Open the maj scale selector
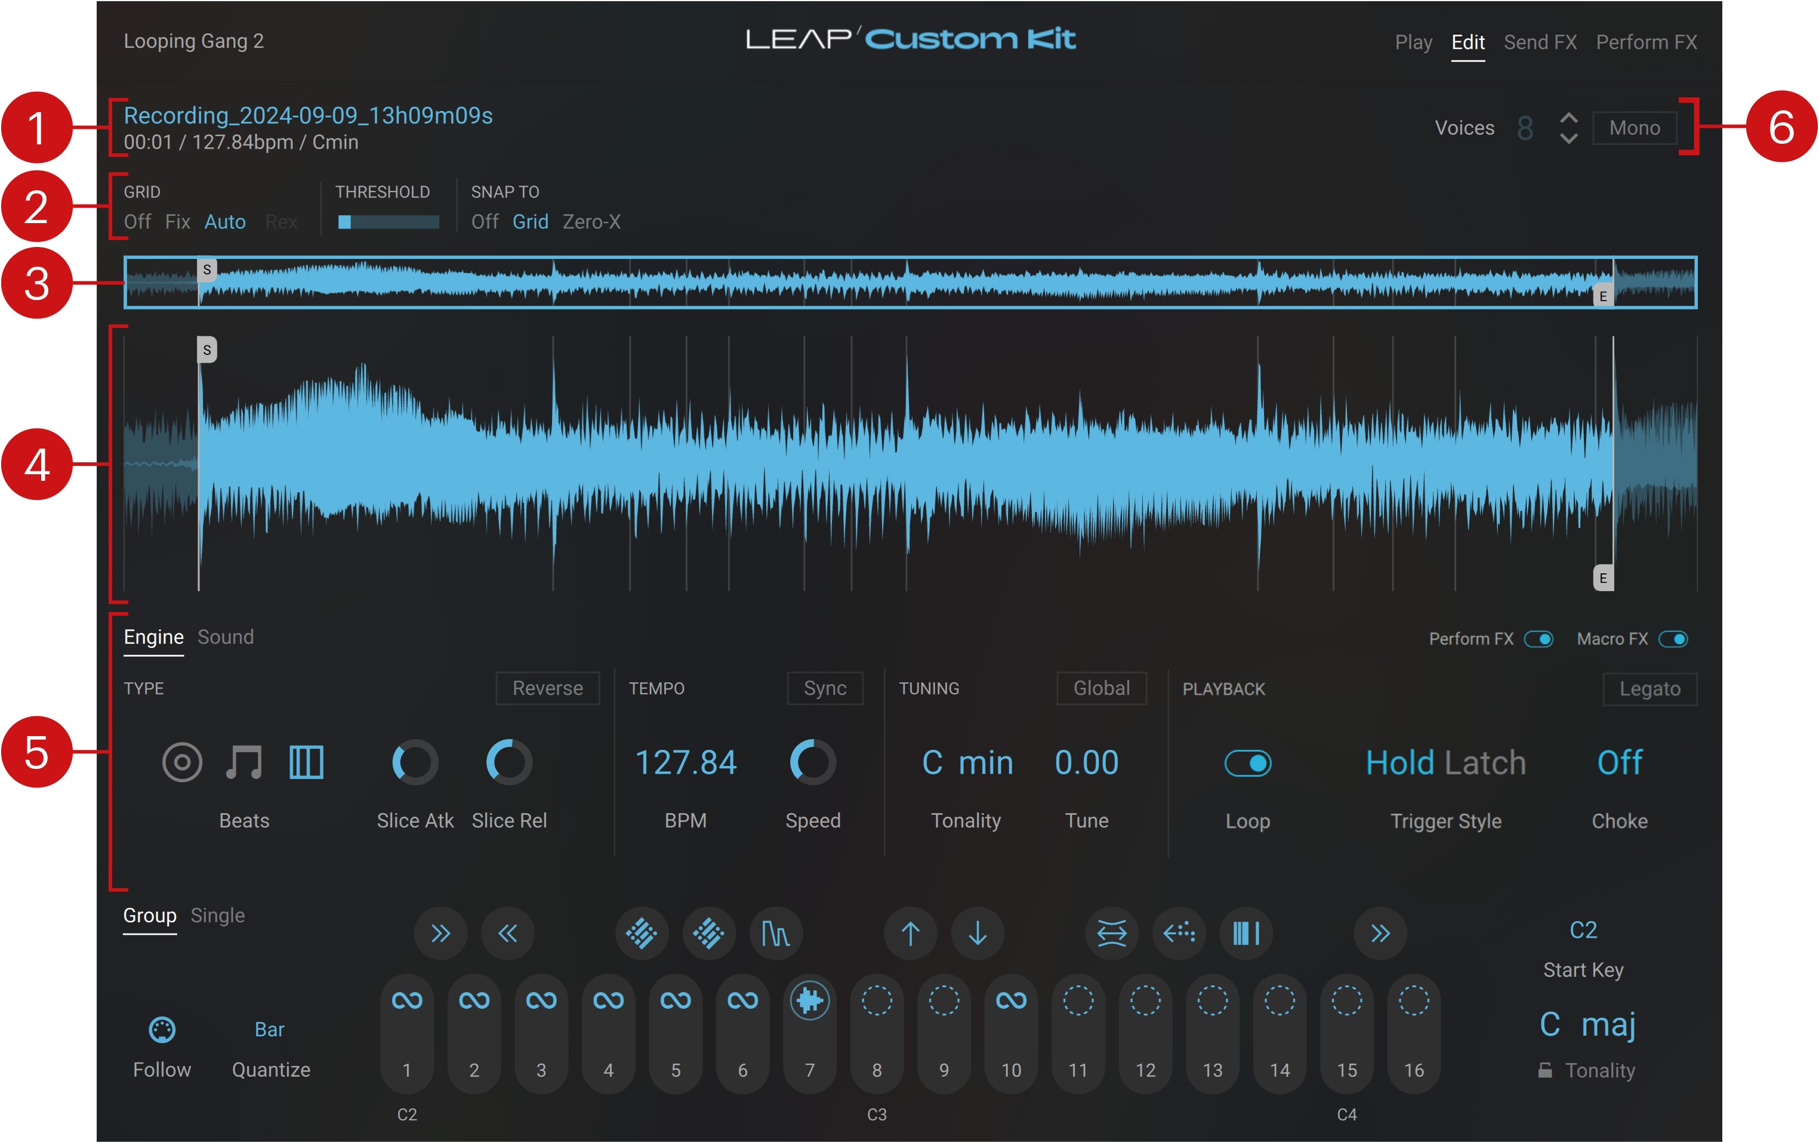The height and width of the screenshot is (1143, 1819). point(1609,1025)
